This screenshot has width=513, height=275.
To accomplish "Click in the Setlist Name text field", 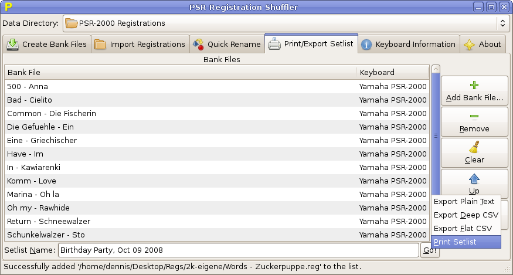I will click(238, 250).
